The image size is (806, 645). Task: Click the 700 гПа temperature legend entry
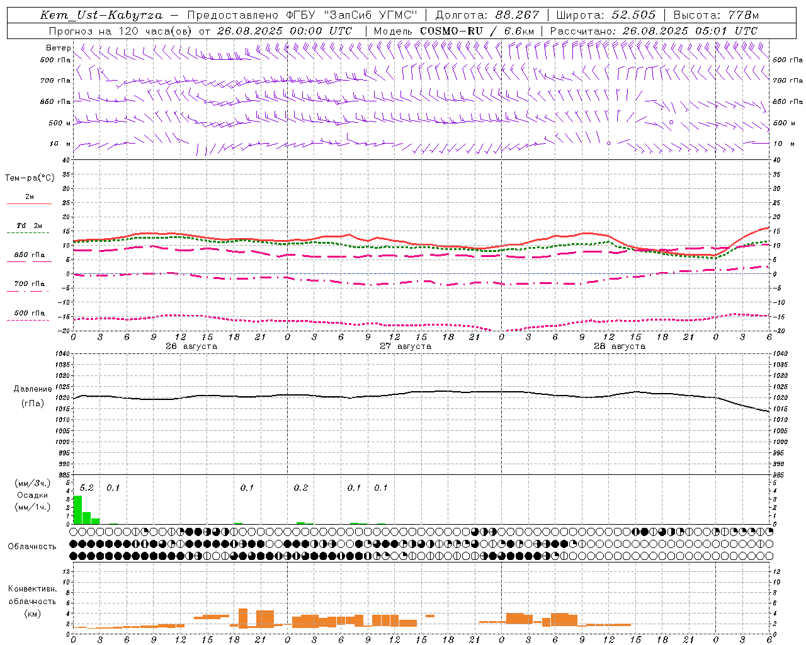point(29,284)
